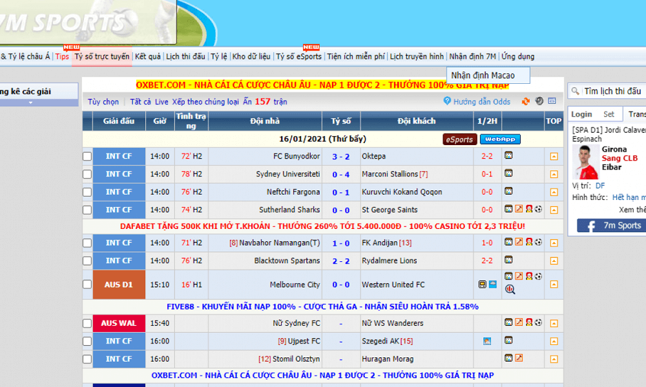This screenshot has height=387, width=646.
Task: Open stats chart icon for Blacktown Spartans match
Action: [x=508, y=259]
